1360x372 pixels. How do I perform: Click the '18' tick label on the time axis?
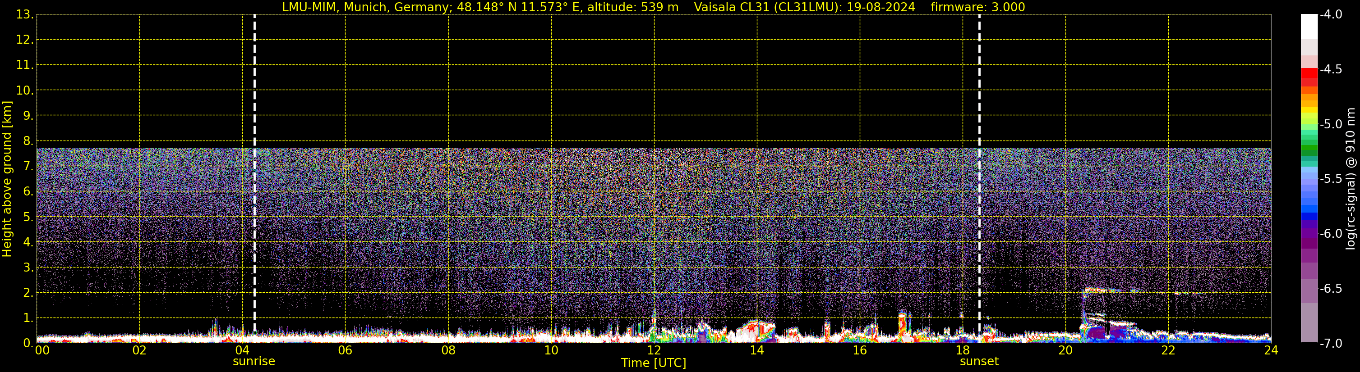(963, 350)
